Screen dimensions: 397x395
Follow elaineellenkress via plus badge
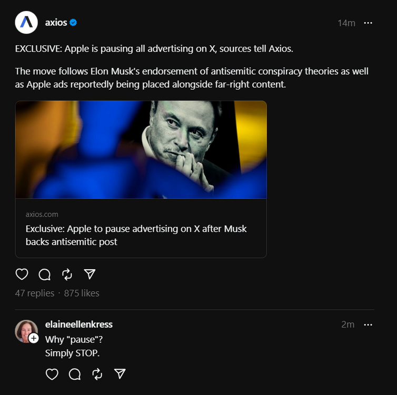point(34,338)
